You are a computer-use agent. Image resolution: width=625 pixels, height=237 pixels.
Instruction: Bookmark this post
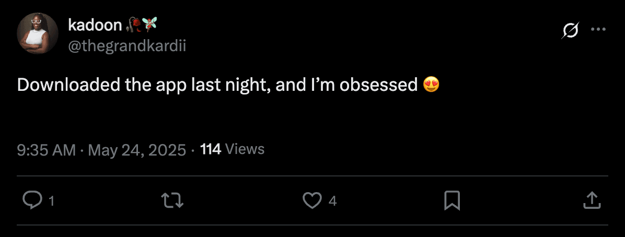(452, 200)
